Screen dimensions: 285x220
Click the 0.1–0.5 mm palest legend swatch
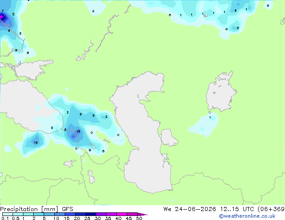[8, 214]
